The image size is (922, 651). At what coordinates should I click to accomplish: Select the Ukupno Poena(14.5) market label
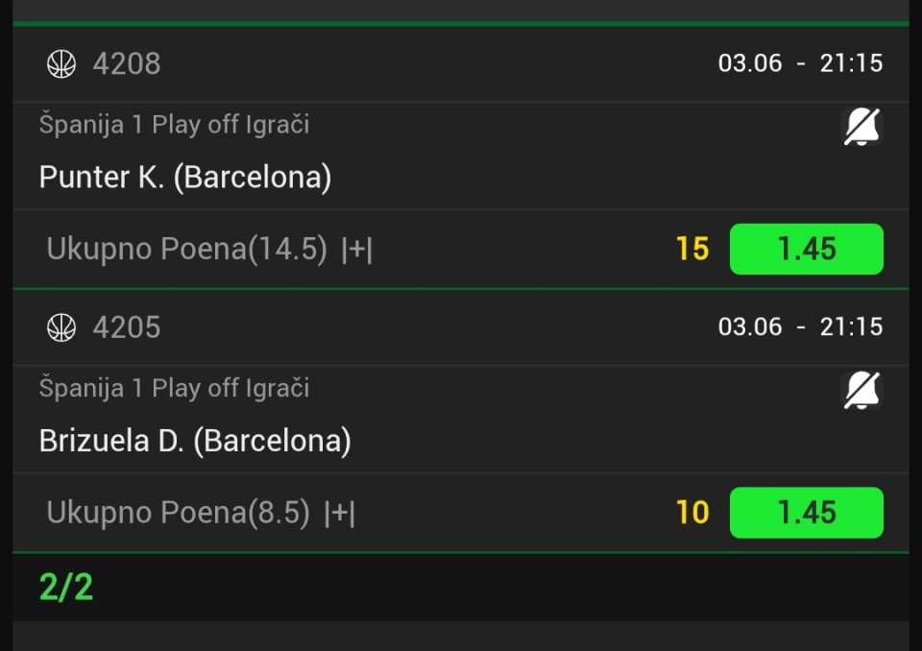click(187, 250)
